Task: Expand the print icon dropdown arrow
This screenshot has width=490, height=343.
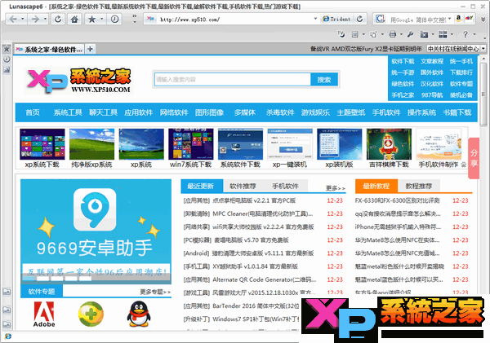Action: click(401, 34)
